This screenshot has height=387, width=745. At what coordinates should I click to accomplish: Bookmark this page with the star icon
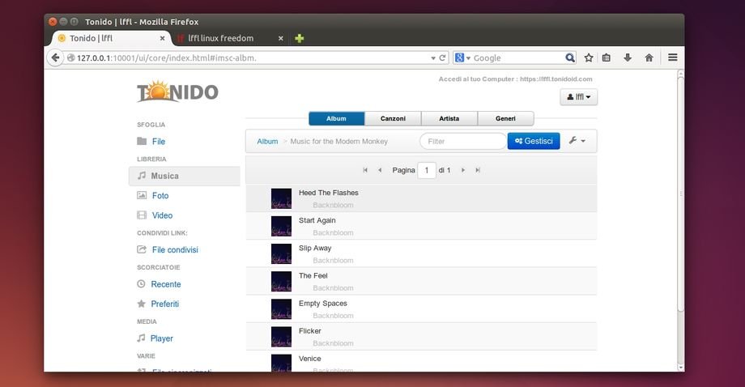coord(589,58)
